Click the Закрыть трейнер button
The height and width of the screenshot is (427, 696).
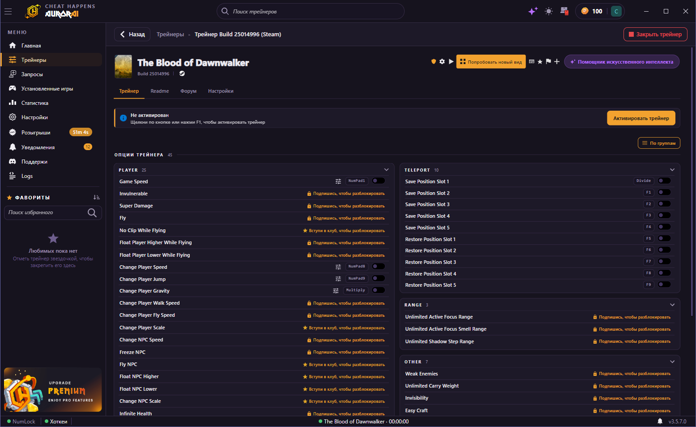[655, 35]
